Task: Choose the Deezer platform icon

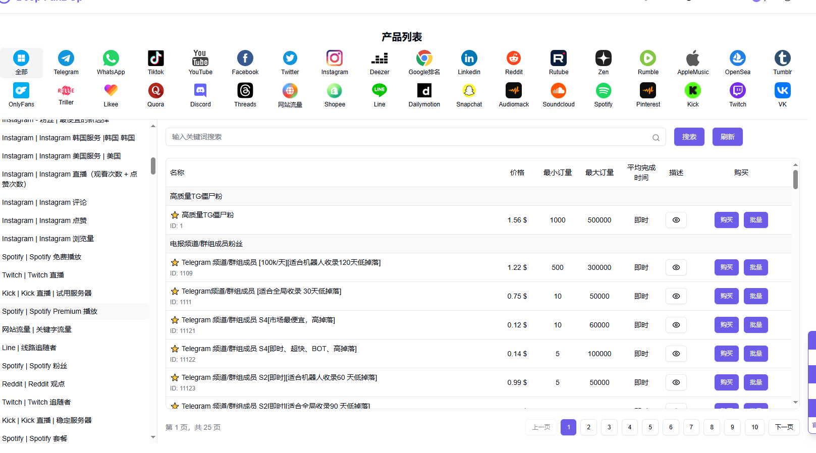Action: [x=379, y=58]
